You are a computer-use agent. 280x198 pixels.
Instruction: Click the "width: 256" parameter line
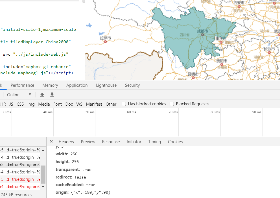[x=66, y=154]
